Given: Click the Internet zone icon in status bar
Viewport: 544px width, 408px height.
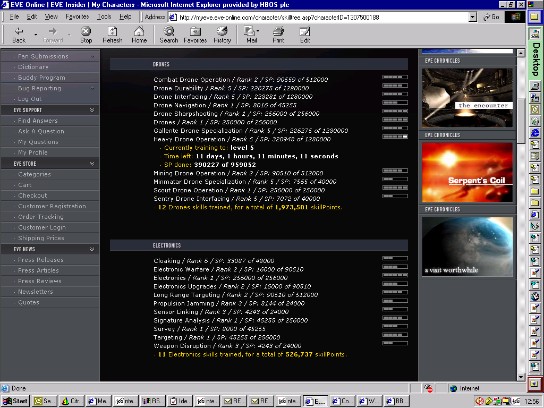Looking at the screenshot, I should click(x=454, y=388).
